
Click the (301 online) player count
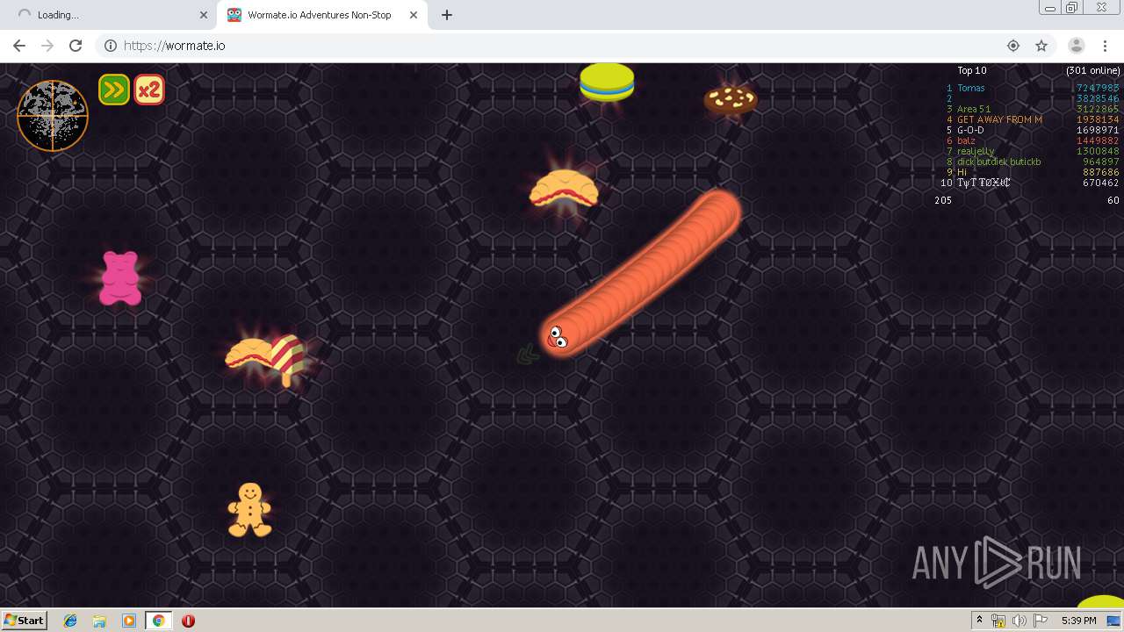1093,70
